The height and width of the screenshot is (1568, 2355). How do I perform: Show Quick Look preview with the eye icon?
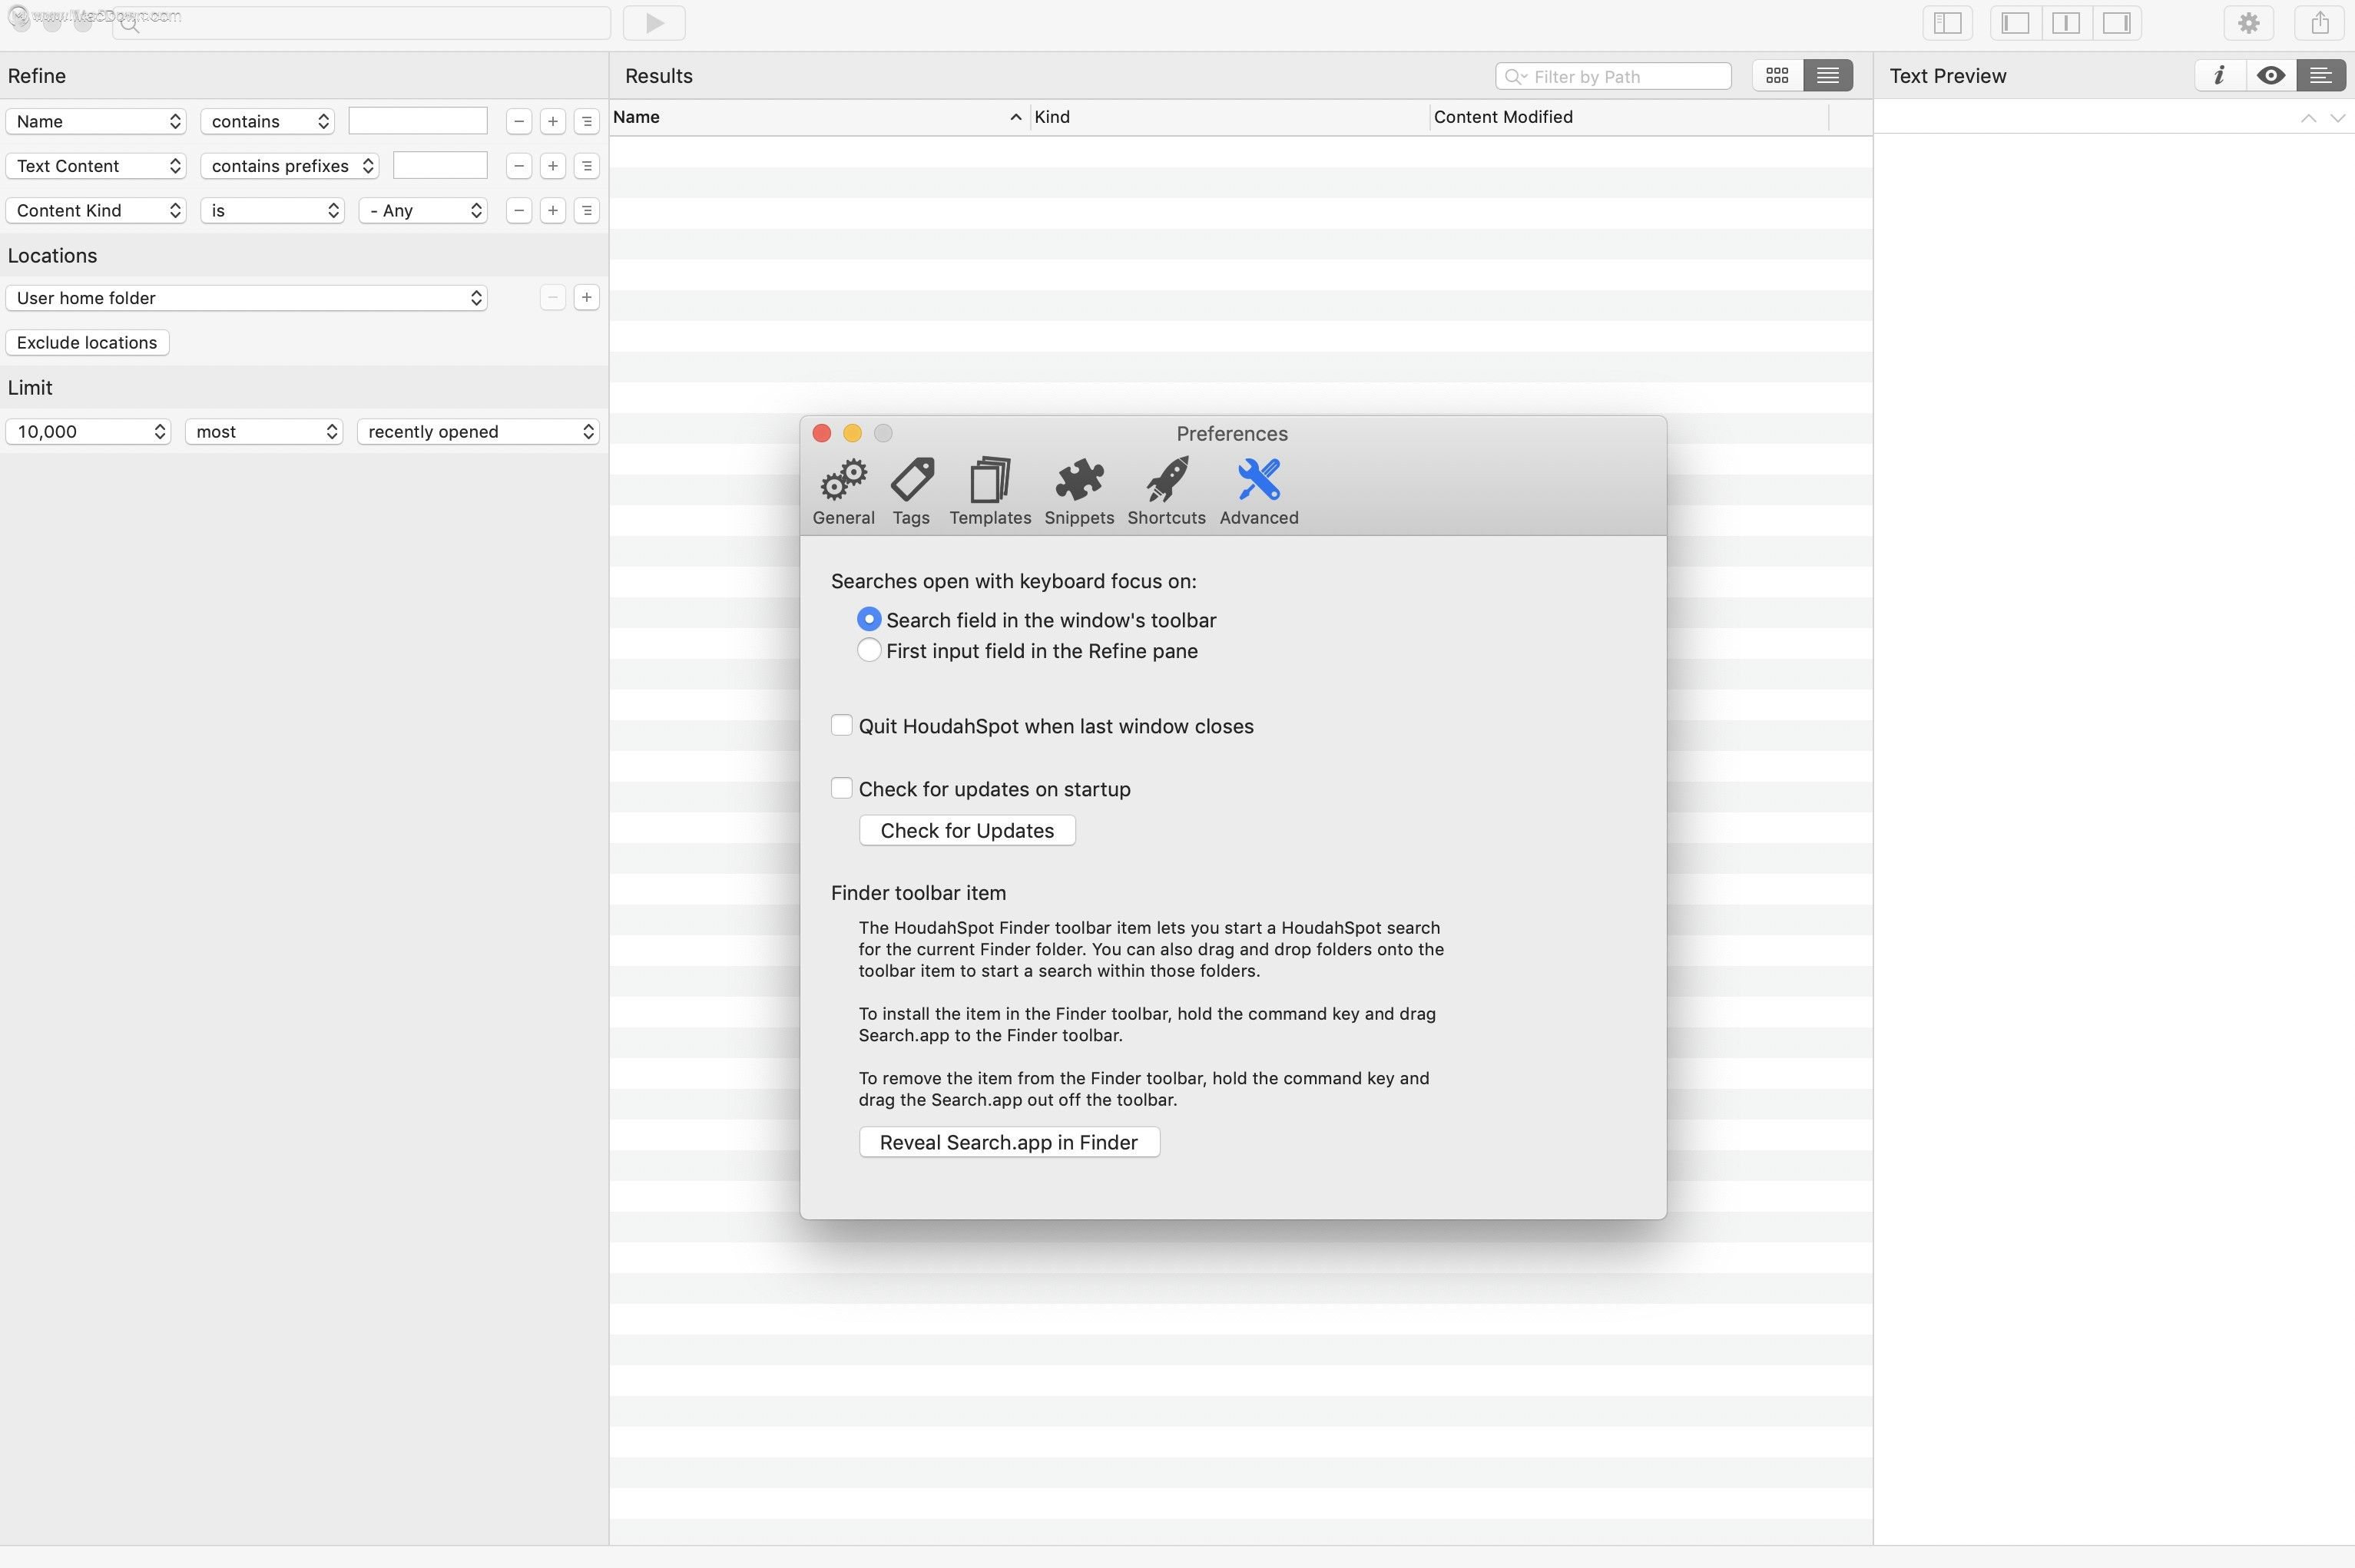(2270, 76)
